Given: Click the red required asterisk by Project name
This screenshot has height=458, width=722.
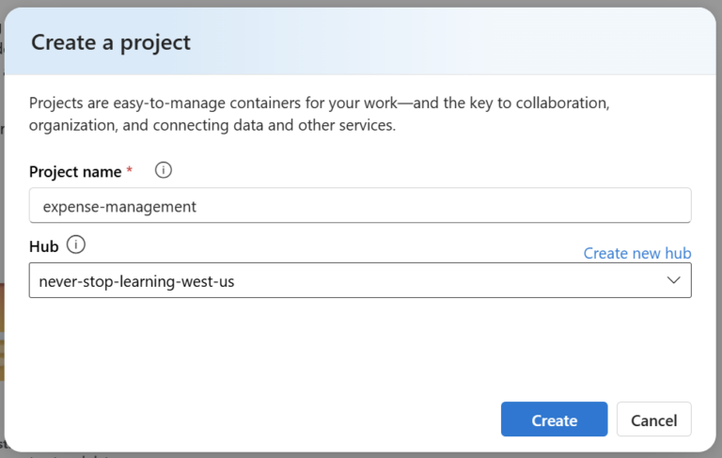Looking at the screenshot, I should pyautogui.click(x=130, y=171).
